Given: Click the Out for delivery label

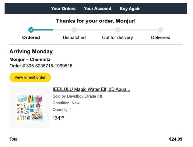Looking at the screenshot, I should pyautogui.click(x=118, y=38).
